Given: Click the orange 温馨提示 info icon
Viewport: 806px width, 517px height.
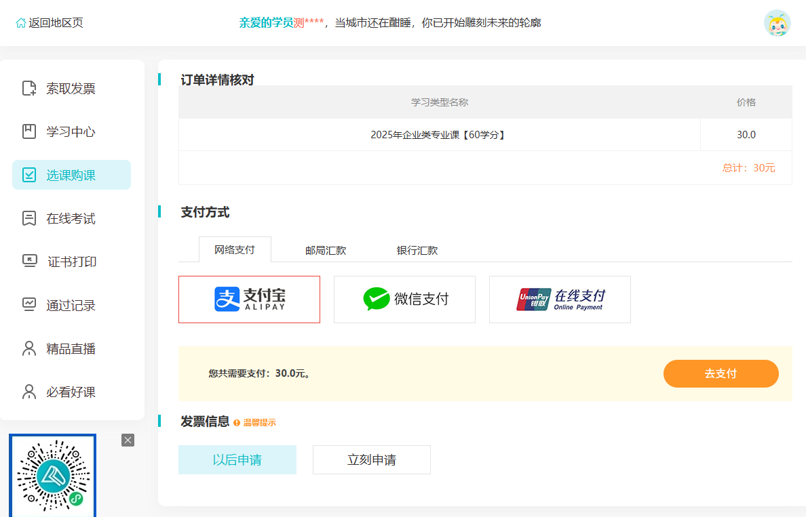Looking at the screenshot, I should (x=237, y=423).
